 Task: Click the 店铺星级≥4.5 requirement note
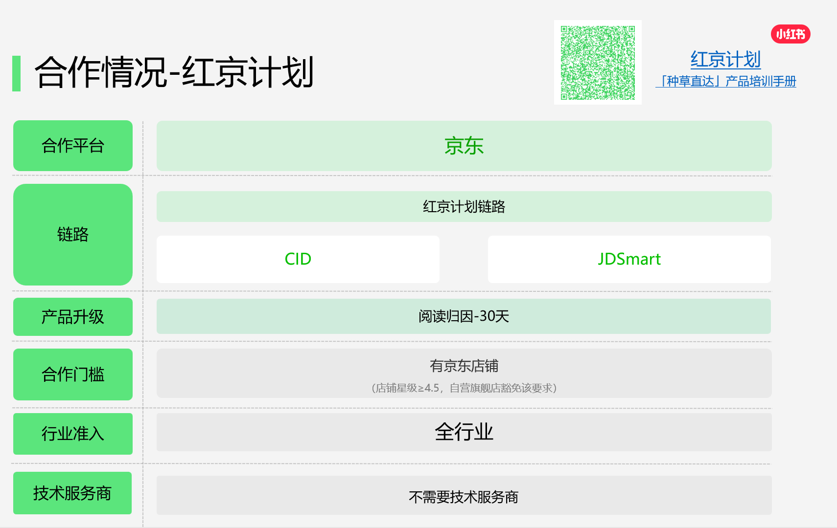[464, 388]
